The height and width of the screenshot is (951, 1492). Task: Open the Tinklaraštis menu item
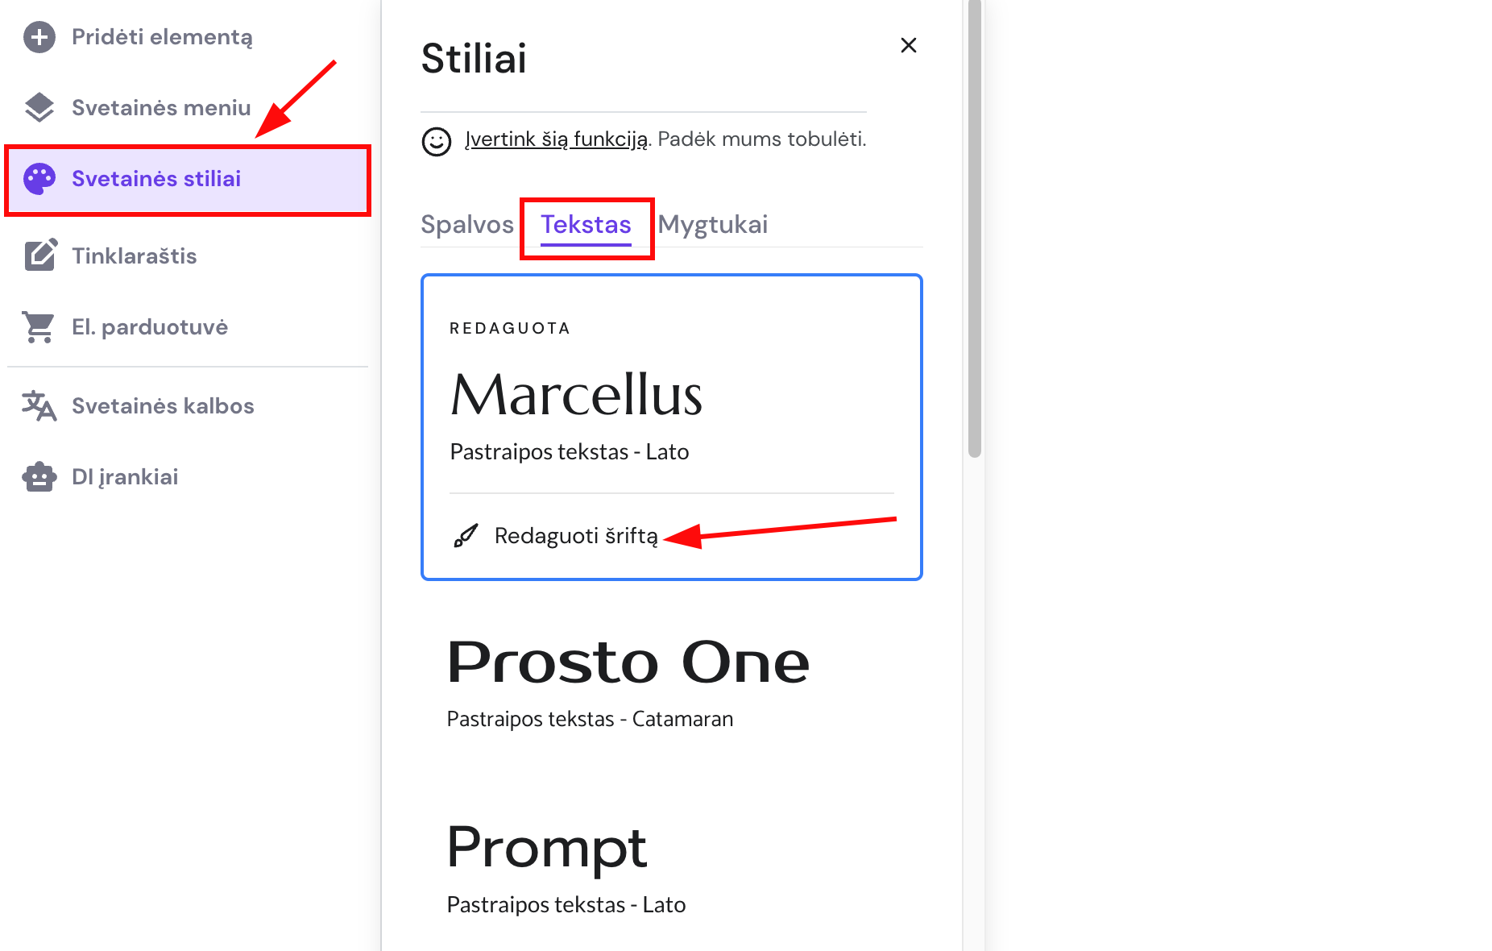[135, 256]
